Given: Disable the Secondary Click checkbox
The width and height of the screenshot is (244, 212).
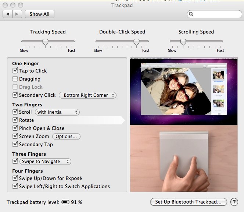Looking at the screenshot, I should pyautogui.click(x=15, y=95).
